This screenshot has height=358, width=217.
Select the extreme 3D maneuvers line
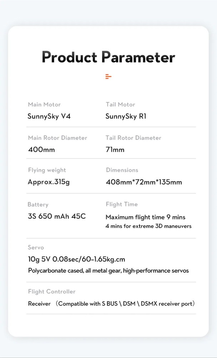coord(148,226)
